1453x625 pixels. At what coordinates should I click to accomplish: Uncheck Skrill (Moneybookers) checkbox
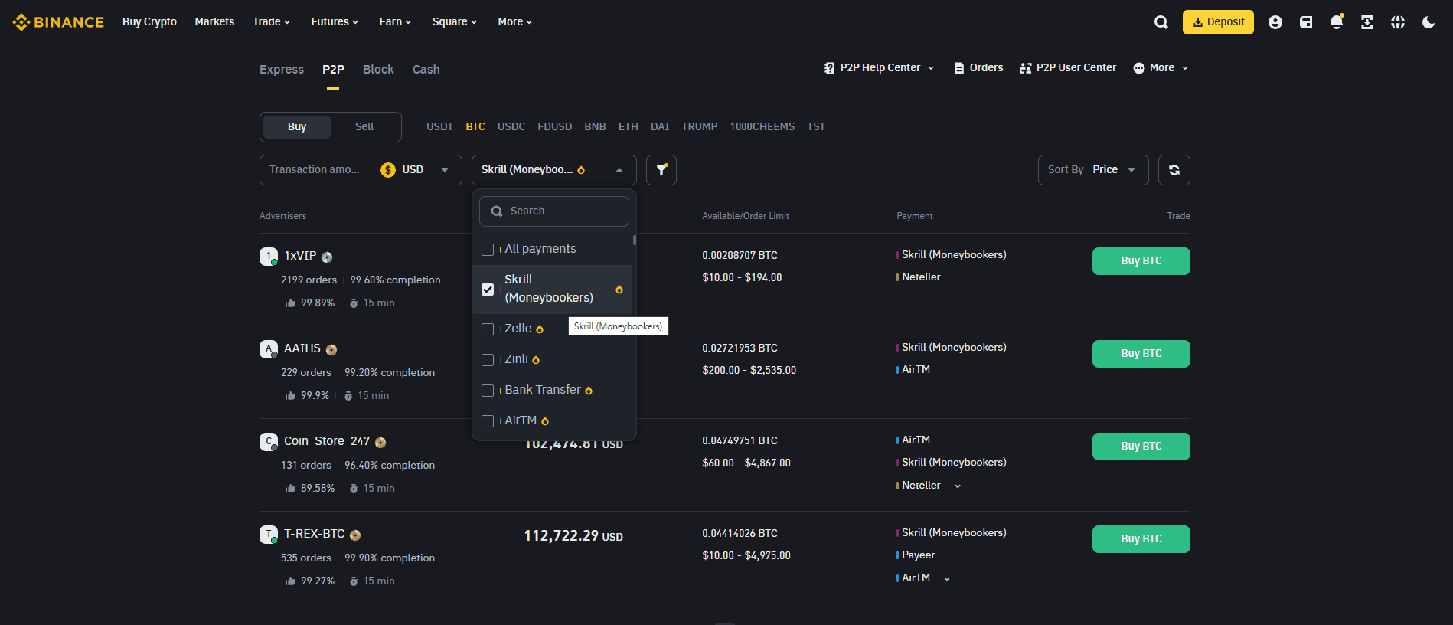point(488,290)
